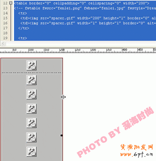156x161 pixels.
Task: Click line number 15 in the gutter
Action: pyautogui.click(x=5, y=18)
